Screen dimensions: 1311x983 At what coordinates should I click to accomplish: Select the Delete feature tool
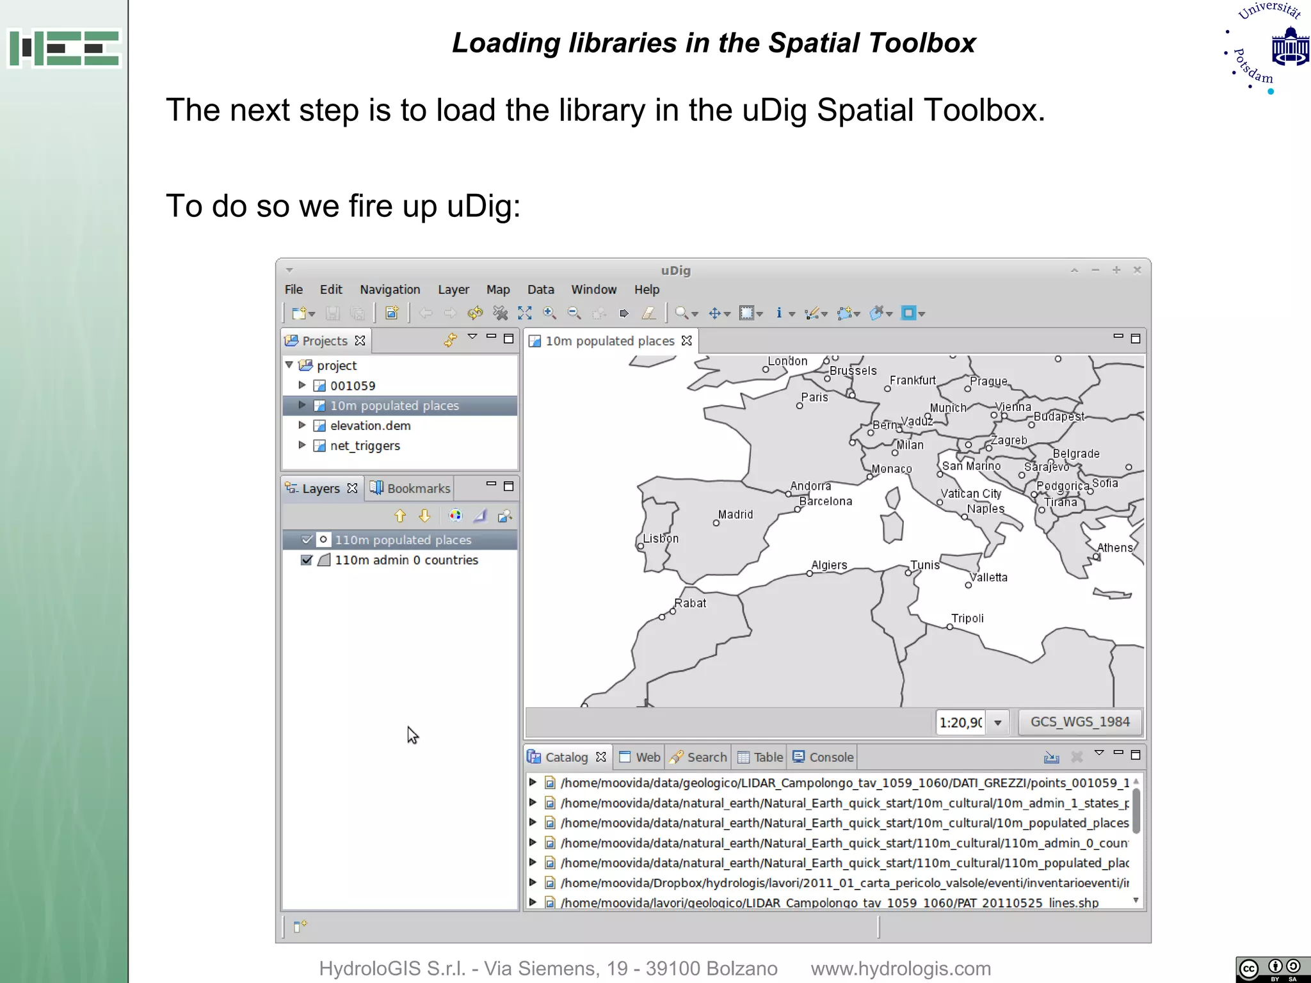tap(877, 313)
